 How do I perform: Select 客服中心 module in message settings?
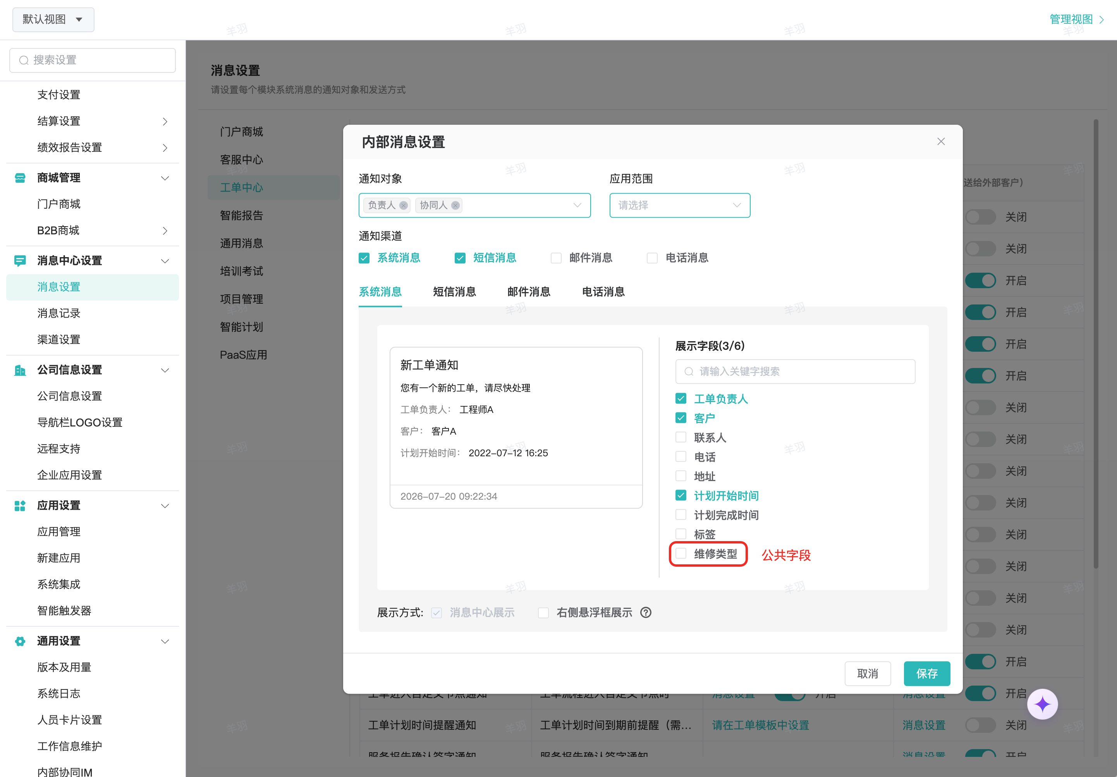pyautogui.click(x=241, y=160)
